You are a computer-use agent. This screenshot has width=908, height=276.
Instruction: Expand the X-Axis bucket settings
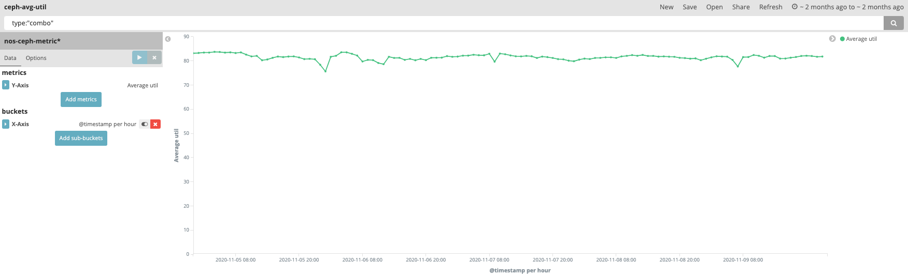pos(6,124)
